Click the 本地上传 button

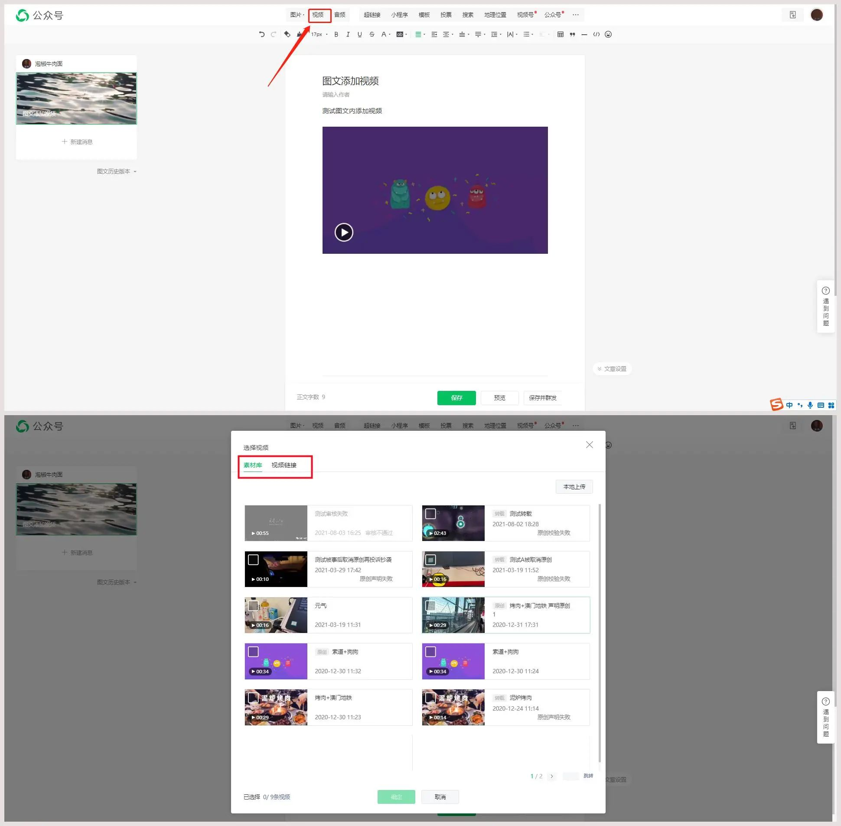coord(574,487)
